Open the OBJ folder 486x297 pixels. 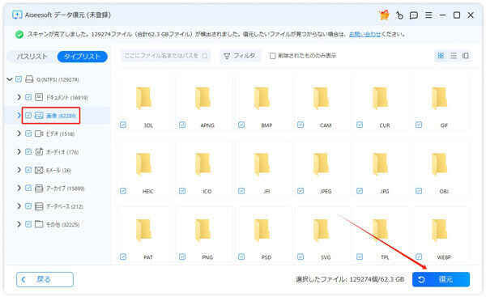point(440,164)
